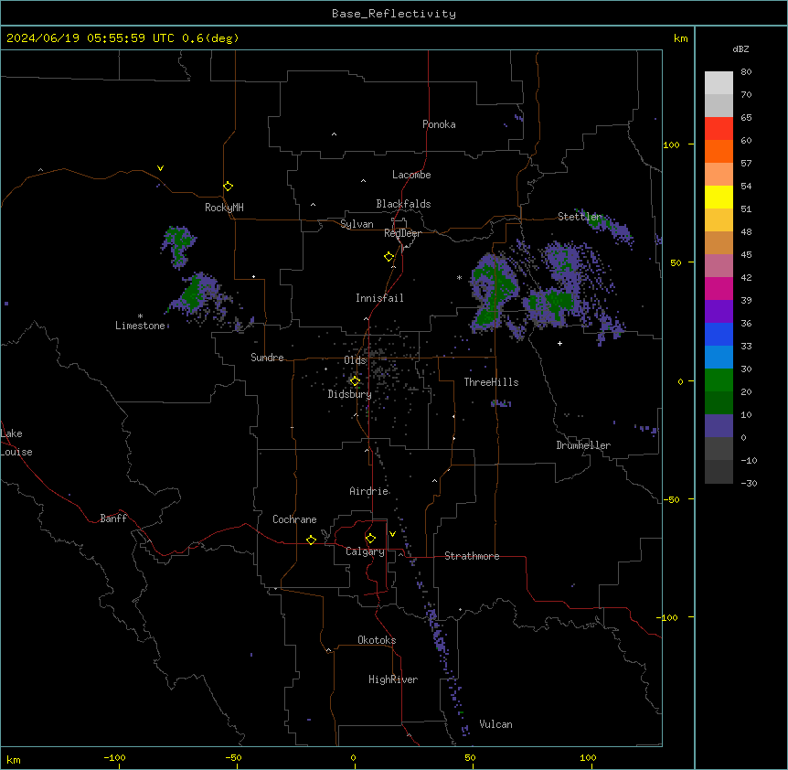Click the Sundre town label

[x=267, y=358]
